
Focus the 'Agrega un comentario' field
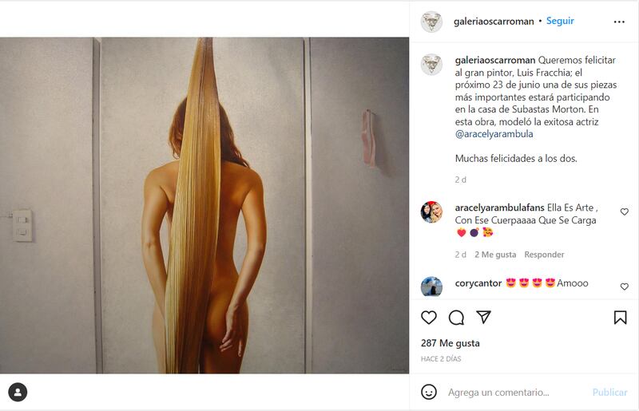(x=515, y=393)
